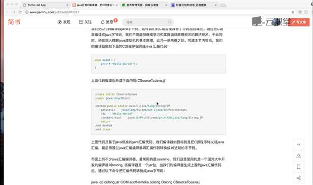Switch to the 百度搜索 tab
Viewport: 313px width, 185px height.
pos(193,5)
